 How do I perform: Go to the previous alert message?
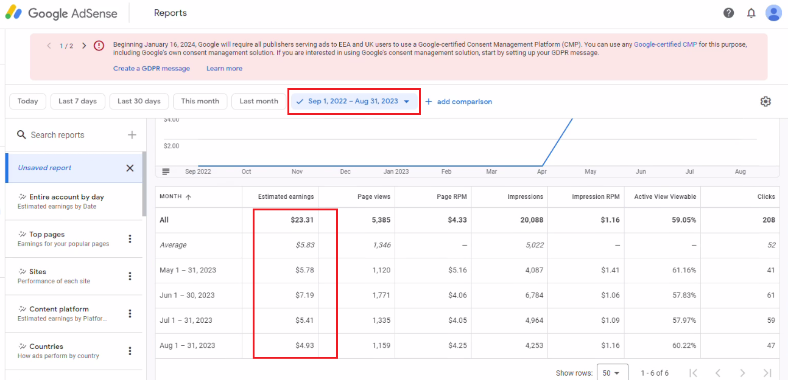pyautogui.click(x=49, y=46)
